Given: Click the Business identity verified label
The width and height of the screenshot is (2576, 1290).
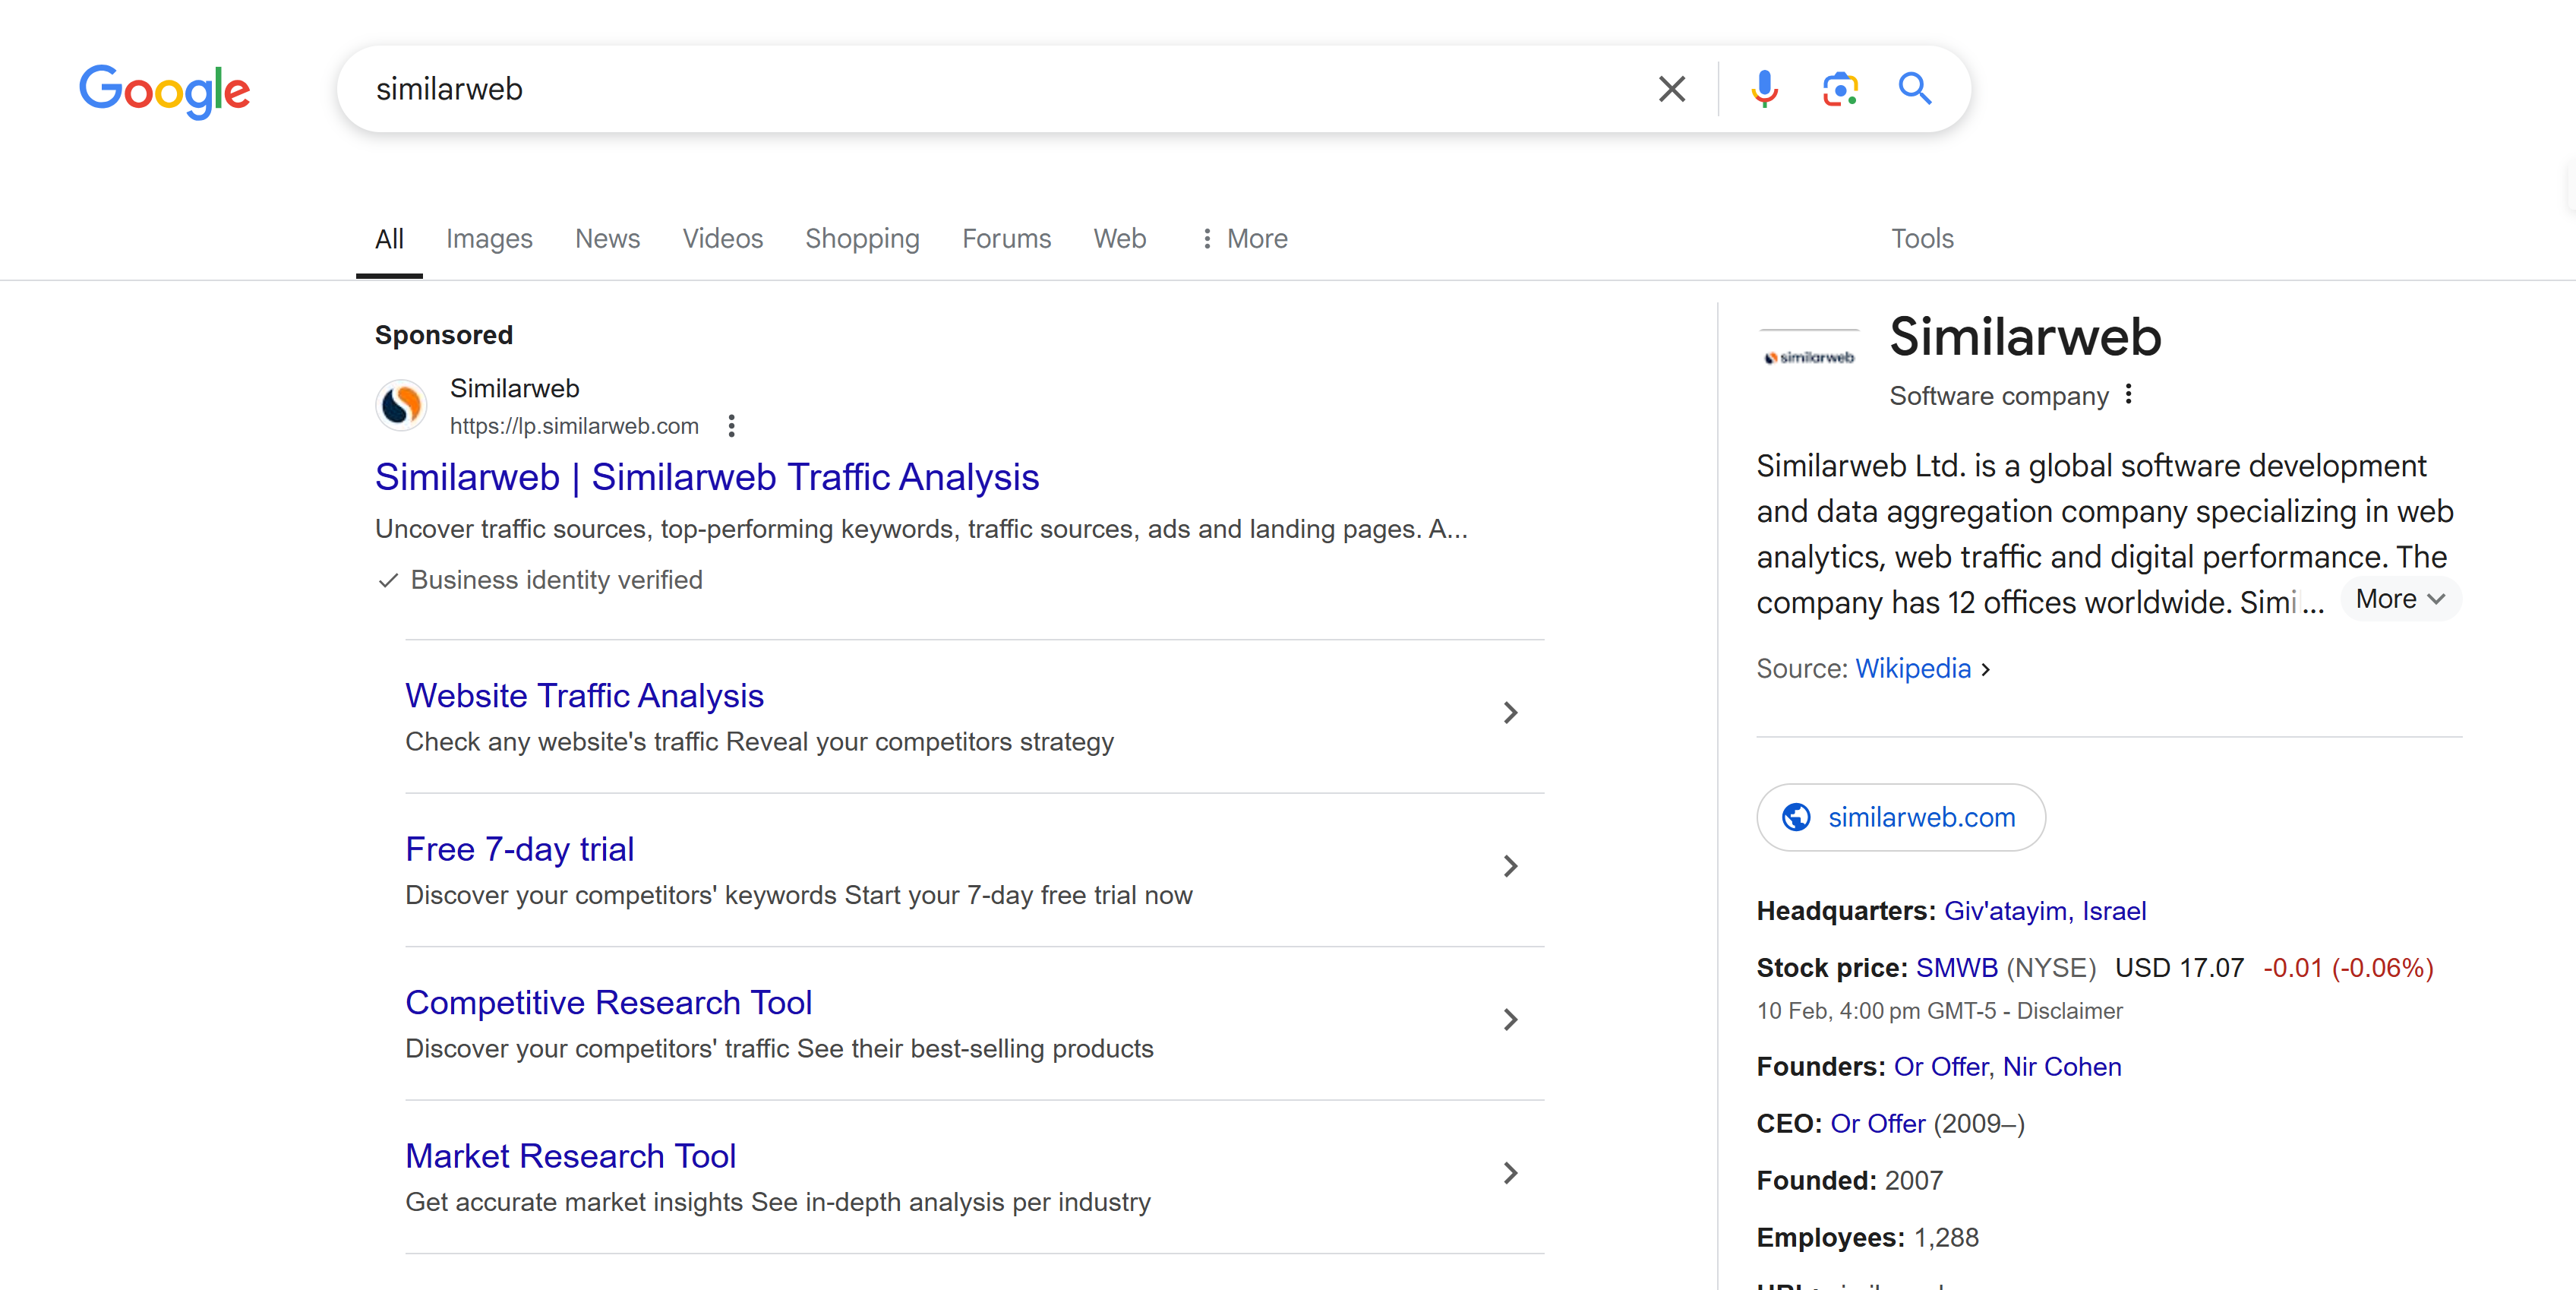Looking at the screenshot, I should (x=556, y=580).
